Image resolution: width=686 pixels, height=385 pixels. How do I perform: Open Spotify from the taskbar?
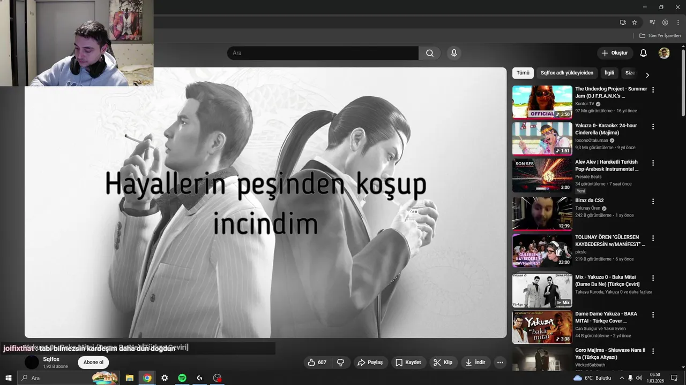[x=182, y=378]
